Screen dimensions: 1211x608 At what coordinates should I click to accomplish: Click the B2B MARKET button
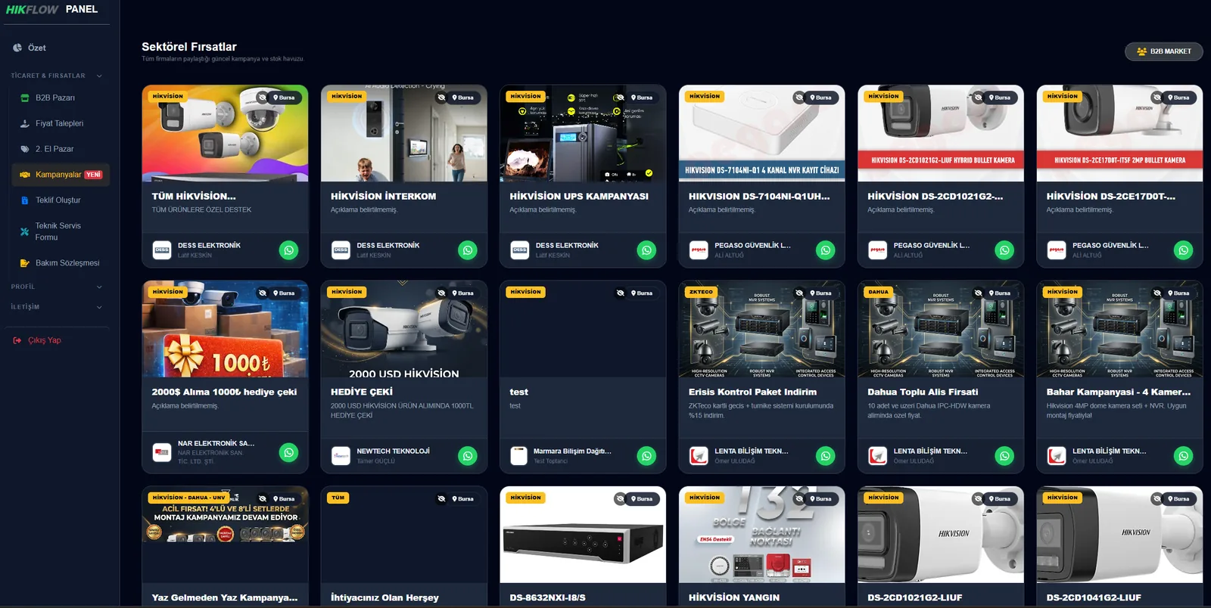(x=1164, y=51)
